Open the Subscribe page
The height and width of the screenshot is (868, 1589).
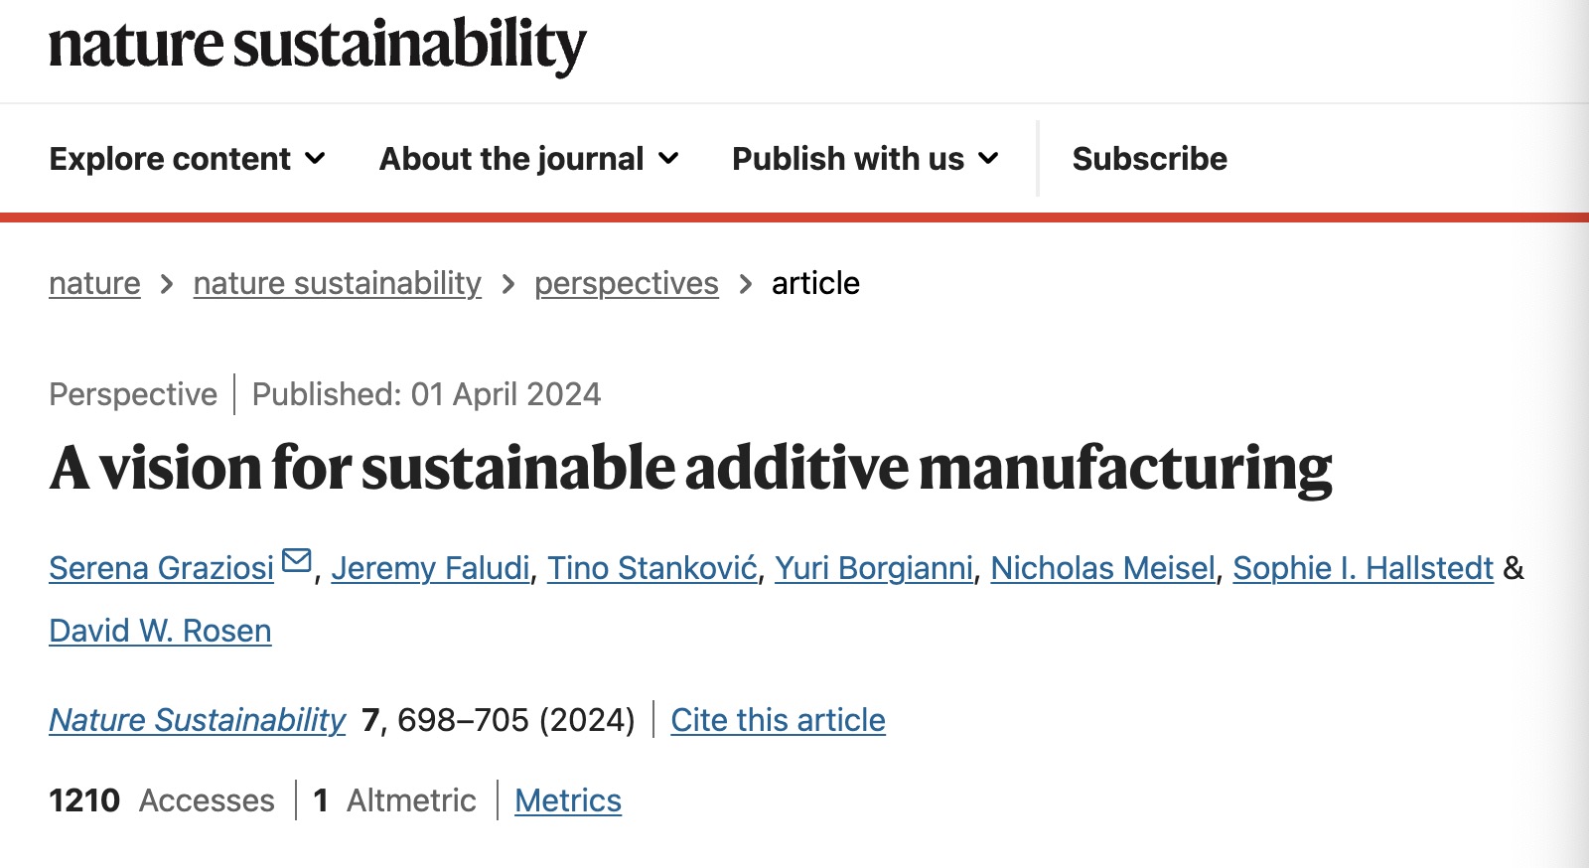1150,159
